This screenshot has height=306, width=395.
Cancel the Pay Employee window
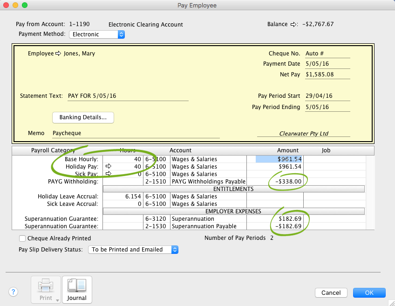click(x=331, y=292)
